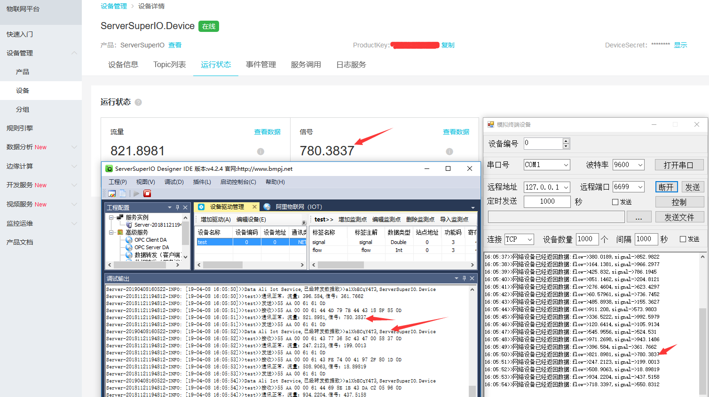Open the 远程地址 127.0.0.1 dropdown
The height and width of the screenshot is (397, 709).
pyautogui.click(x=566, y=187)
